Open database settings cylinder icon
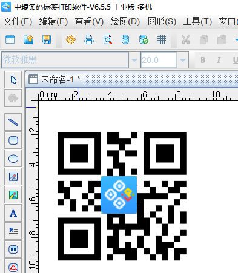 [x=125, y=39]
